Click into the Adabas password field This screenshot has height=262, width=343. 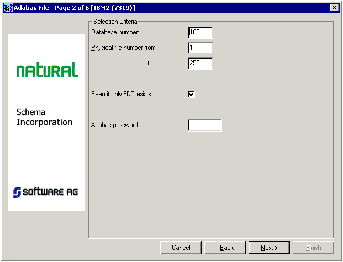[x=204, y=125]
